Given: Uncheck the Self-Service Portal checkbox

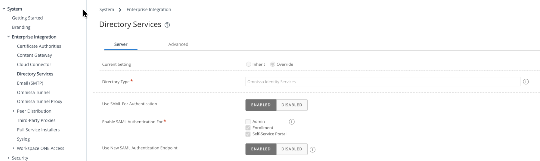Looking at the screenshot, I should coord(248,134).
